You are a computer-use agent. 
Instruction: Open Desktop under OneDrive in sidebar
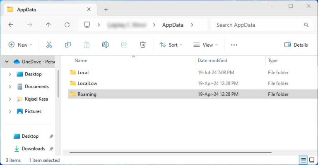(33, 74)
